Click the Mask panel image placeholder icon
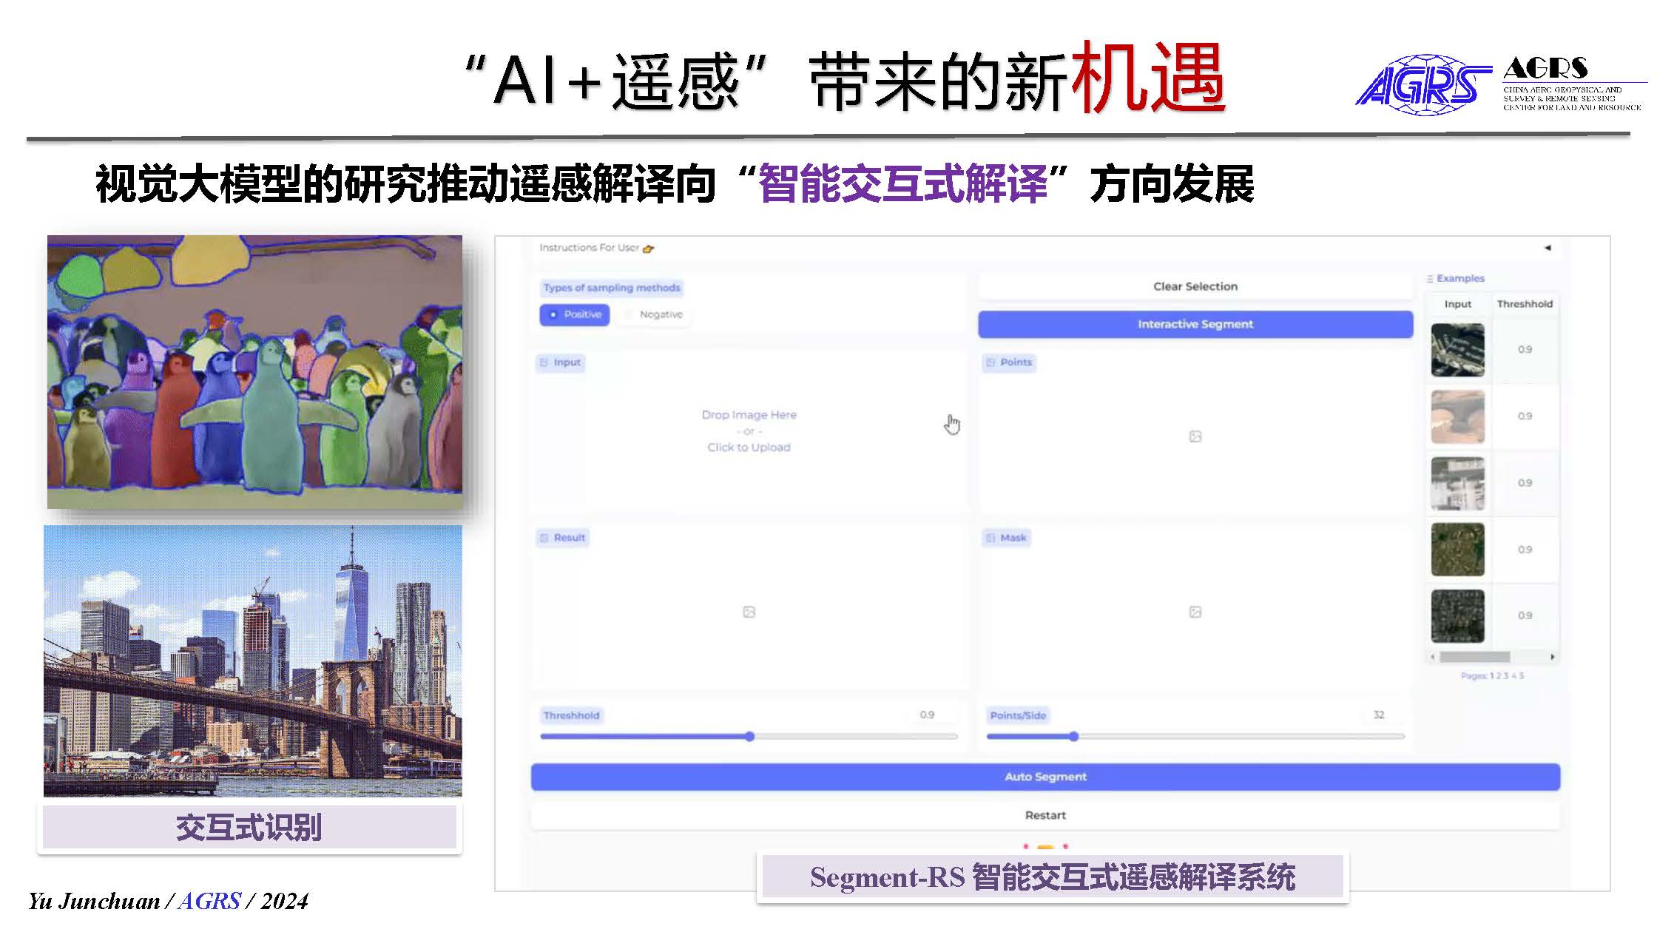The height and width of the screenshot is (932, 1657). [1195, 612]
